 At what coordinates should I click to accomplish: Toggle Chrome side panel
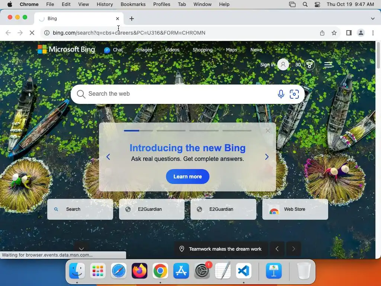pyautogui.click(x=349, y=33)
